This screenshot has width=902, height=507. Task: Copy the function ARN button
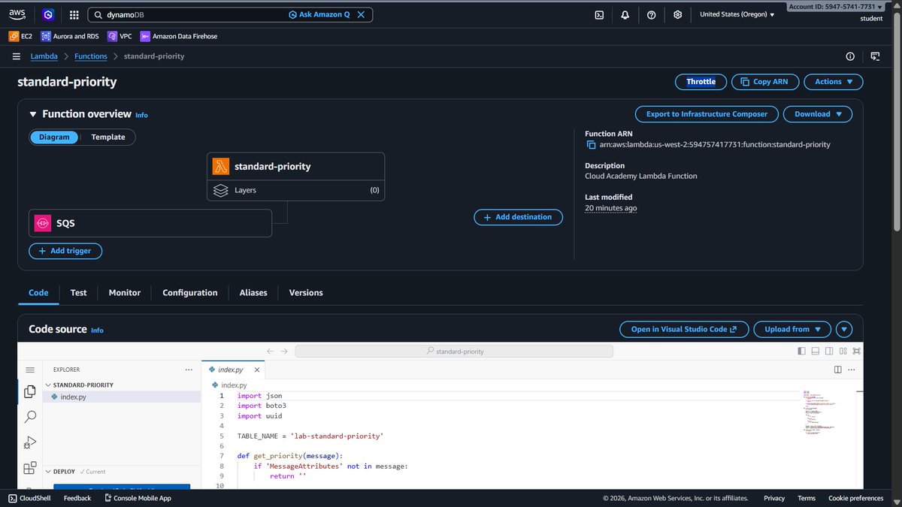tap(764, 82)
